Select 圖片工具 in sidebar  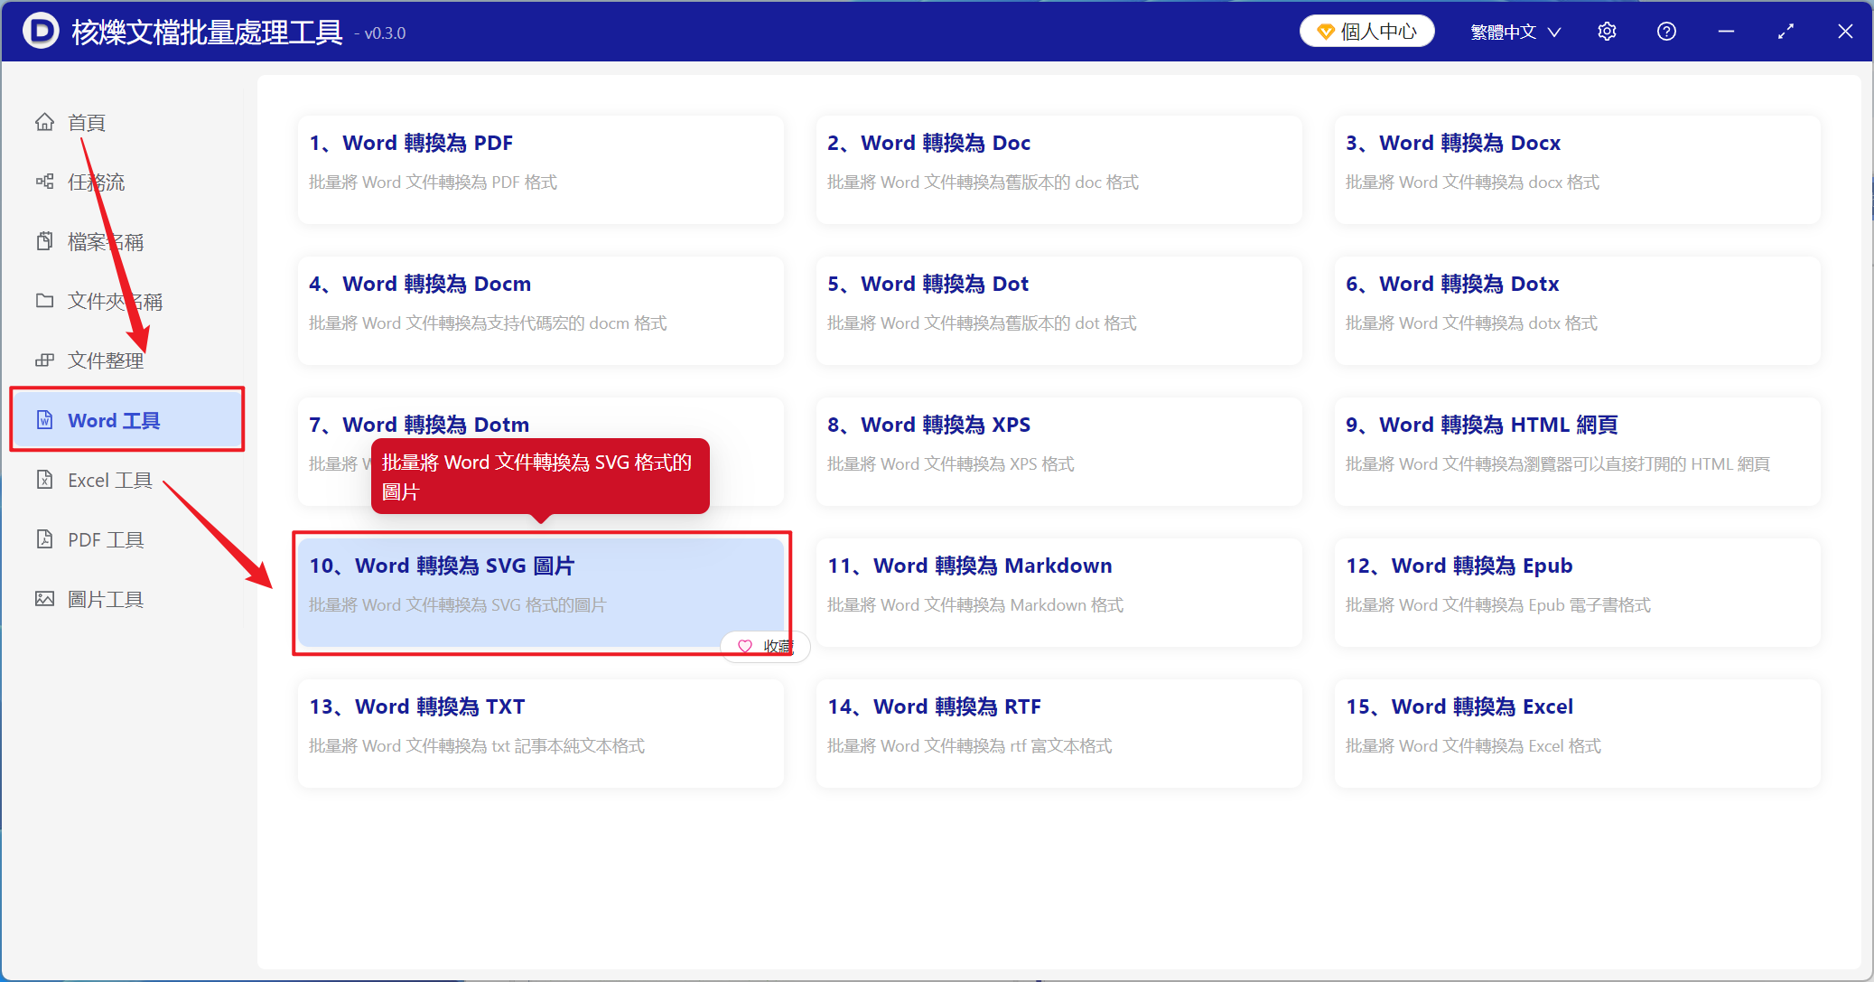(106, 599)
